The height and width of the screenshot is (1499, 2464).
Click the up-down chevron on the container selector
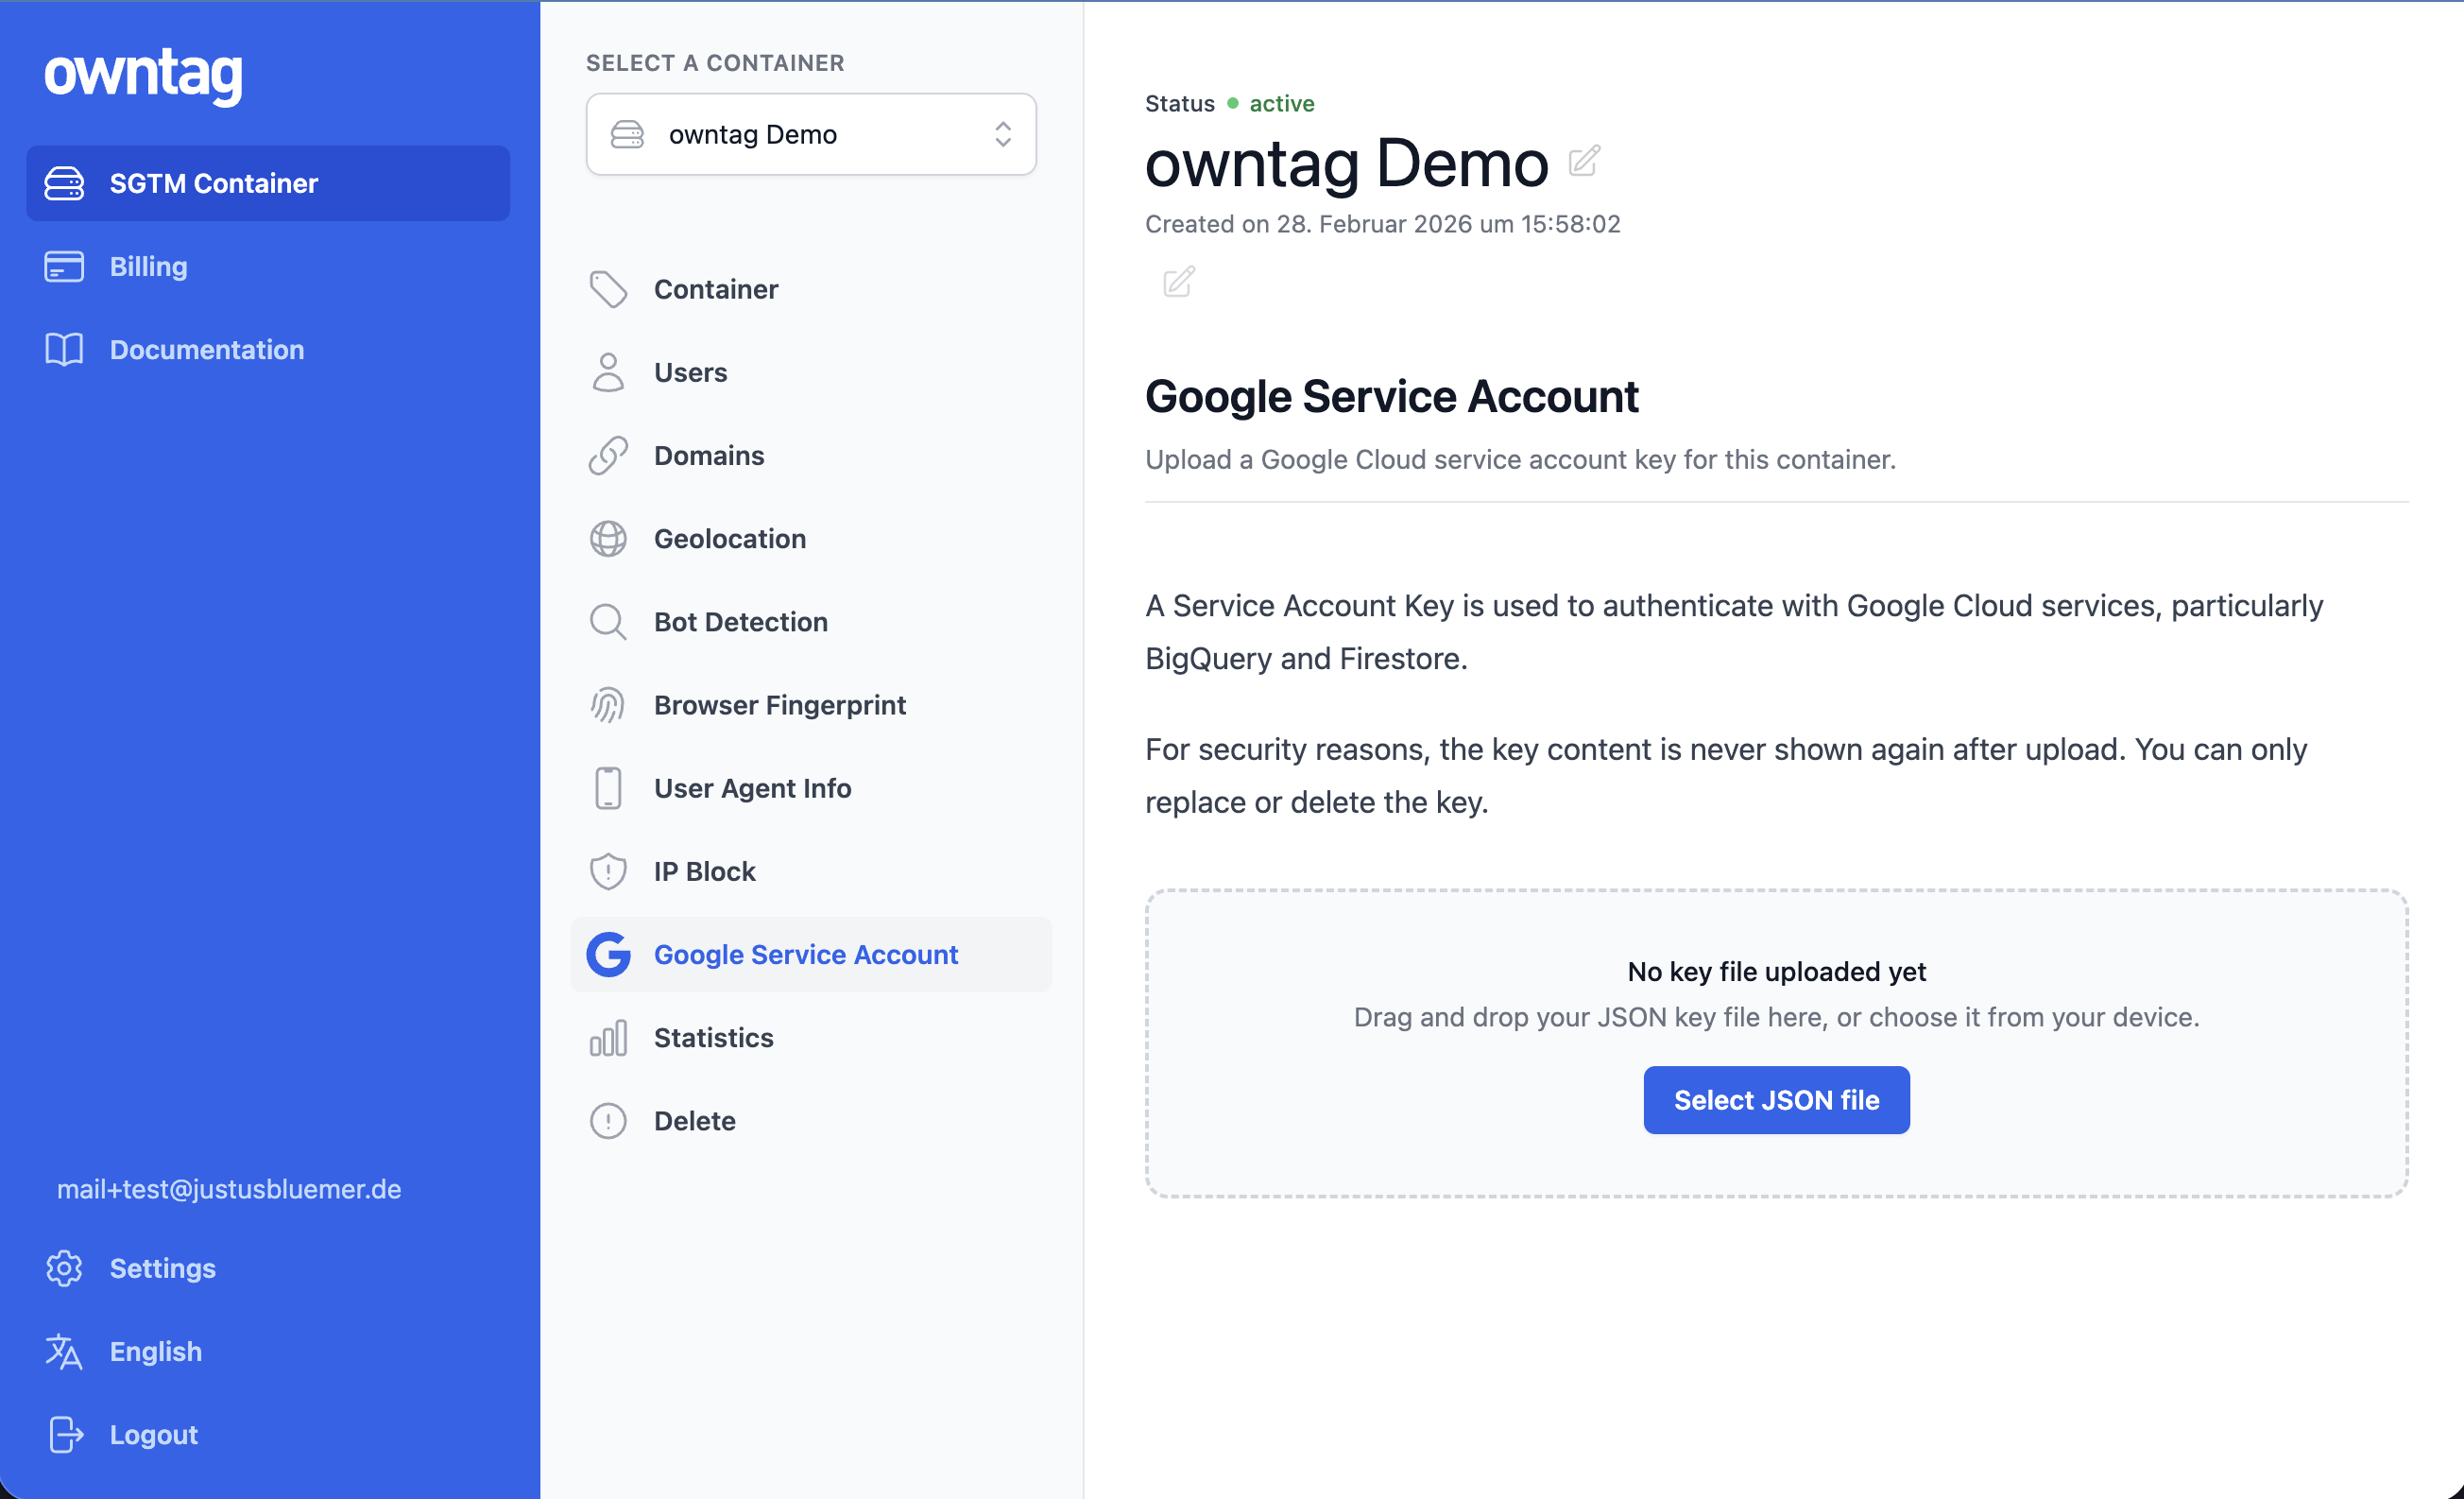[1002, 135]
